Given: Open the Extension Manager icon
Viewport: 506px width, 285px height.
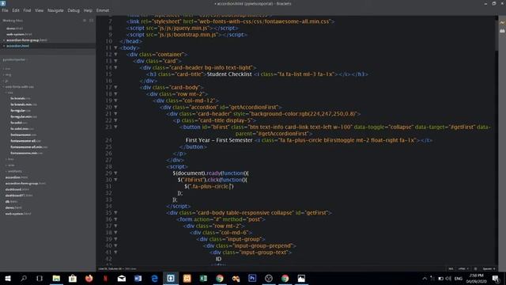Looking at the screenshot, I should tap(502, 31).
